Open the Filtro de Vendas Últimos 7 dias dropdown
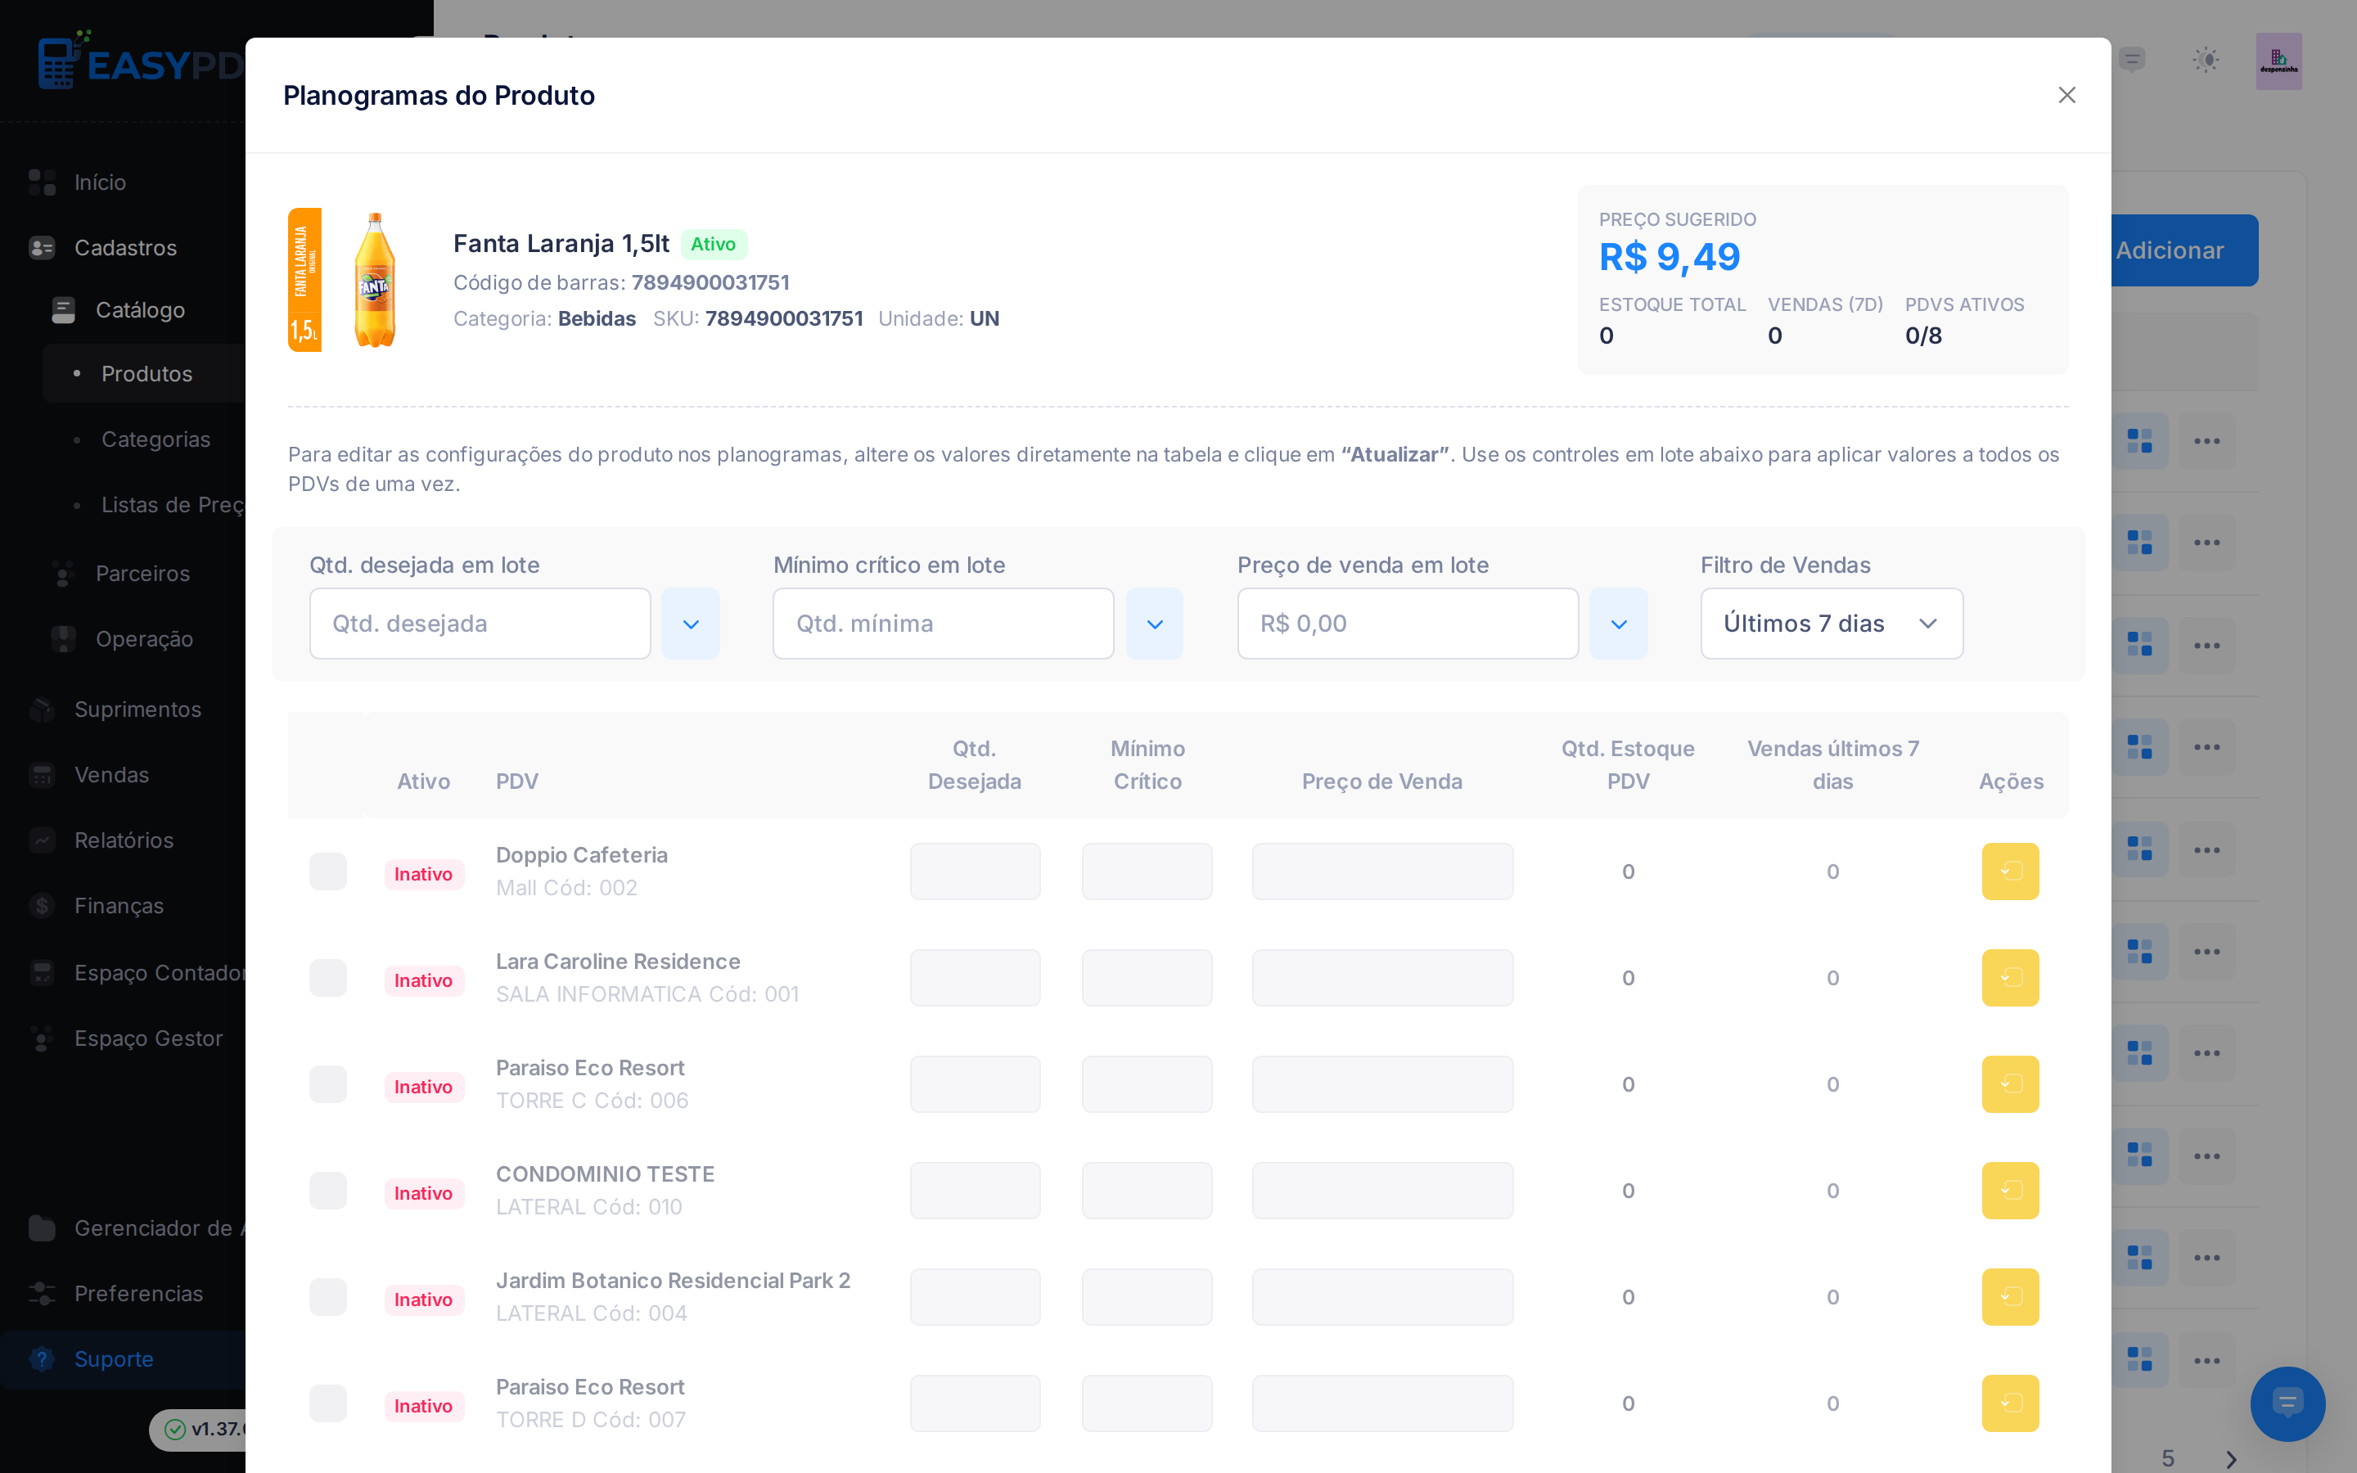This screenshot has width=2357, height=1473. [1832, 624]
